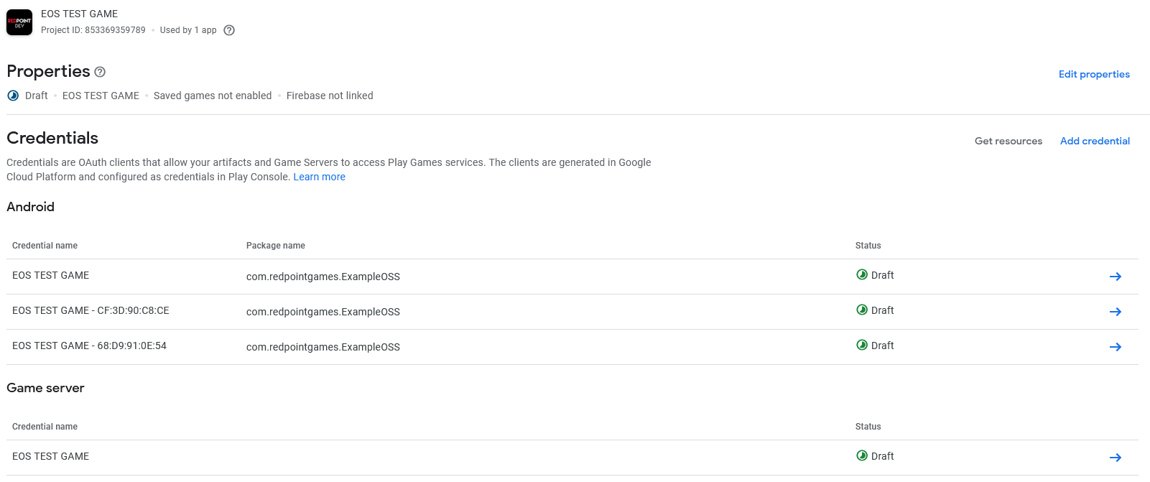The width and height of the screenshot is (1150, 482).
Task: Click Add credential
Action: pyautogui.click(x=1095, y=141)
